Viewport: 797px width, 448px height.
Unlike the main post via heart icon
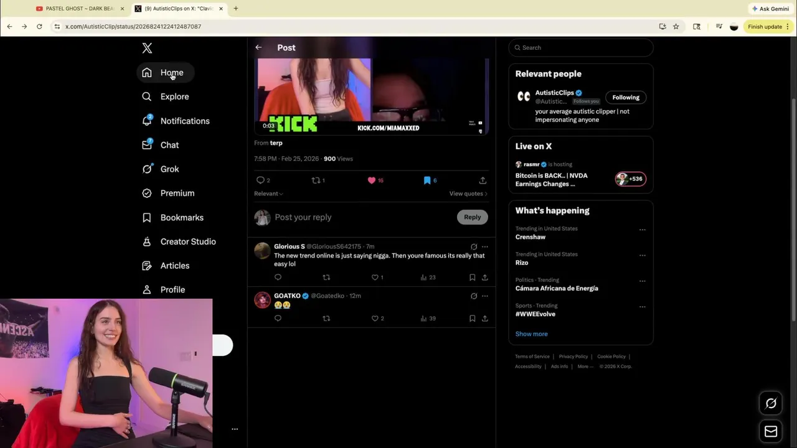click(372, 180)
